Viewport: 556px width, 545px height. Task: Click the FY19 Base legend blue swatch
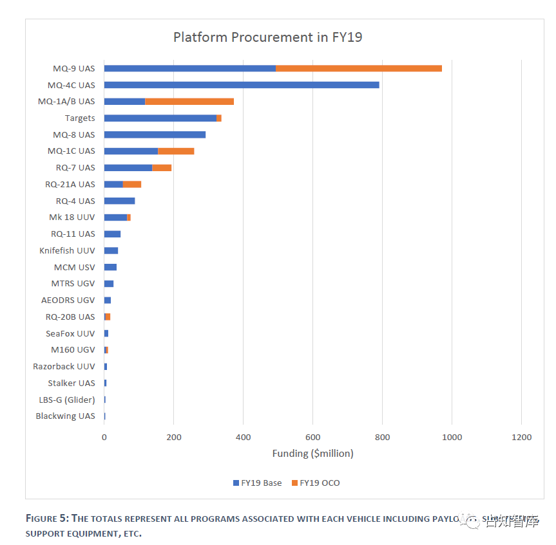click(x=236, y=483)
